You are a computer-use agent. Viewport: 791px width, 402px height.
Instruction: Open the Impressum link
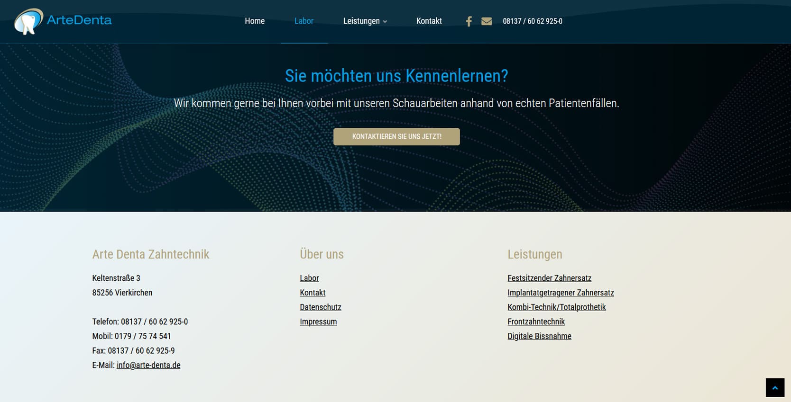(x=318, y=322)
